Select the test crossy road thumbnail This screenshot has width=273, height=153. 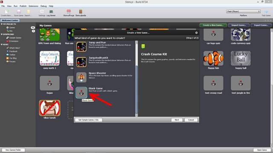point(213,83)
